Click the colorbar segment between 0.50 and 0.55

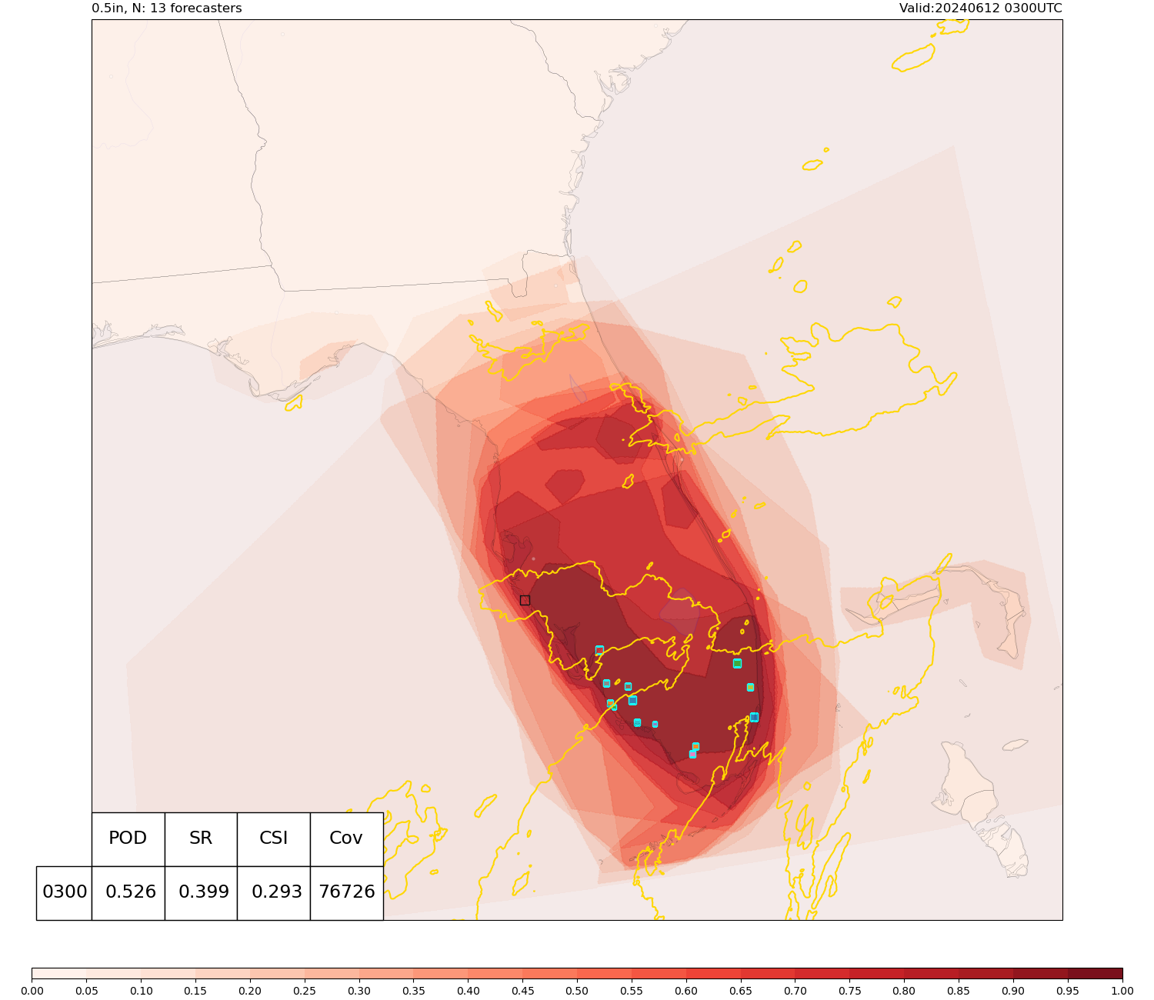[x=605, y=973]
